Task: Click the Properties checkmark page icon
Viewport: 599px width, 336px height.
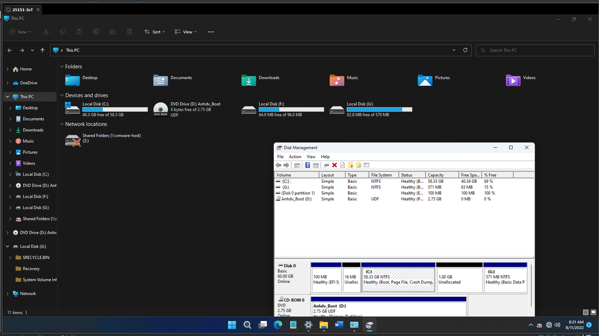Action: tap(342, 165)
